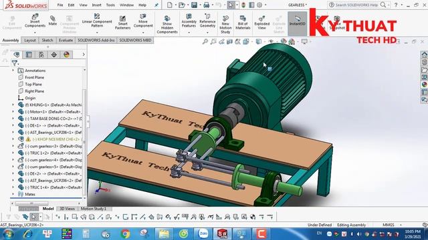Click the Search SOLIDWORKS Help field
The image size is (428, 240).
pos(356,5)
